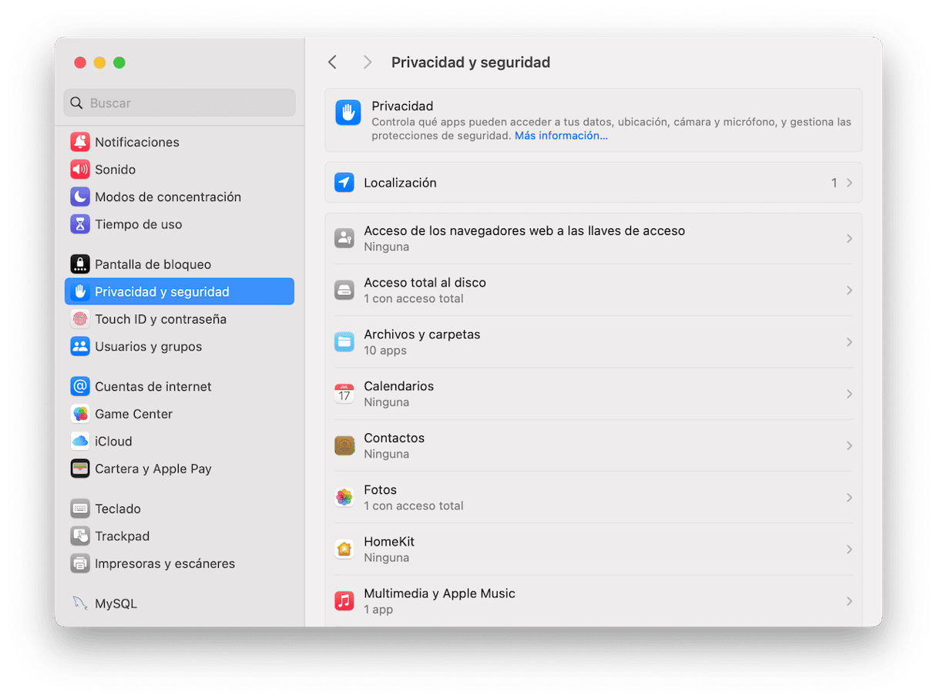The height and width of the screenshot is (699, 937).
Task: Open chevron on Calendarios row
Action: pos(849,394)
